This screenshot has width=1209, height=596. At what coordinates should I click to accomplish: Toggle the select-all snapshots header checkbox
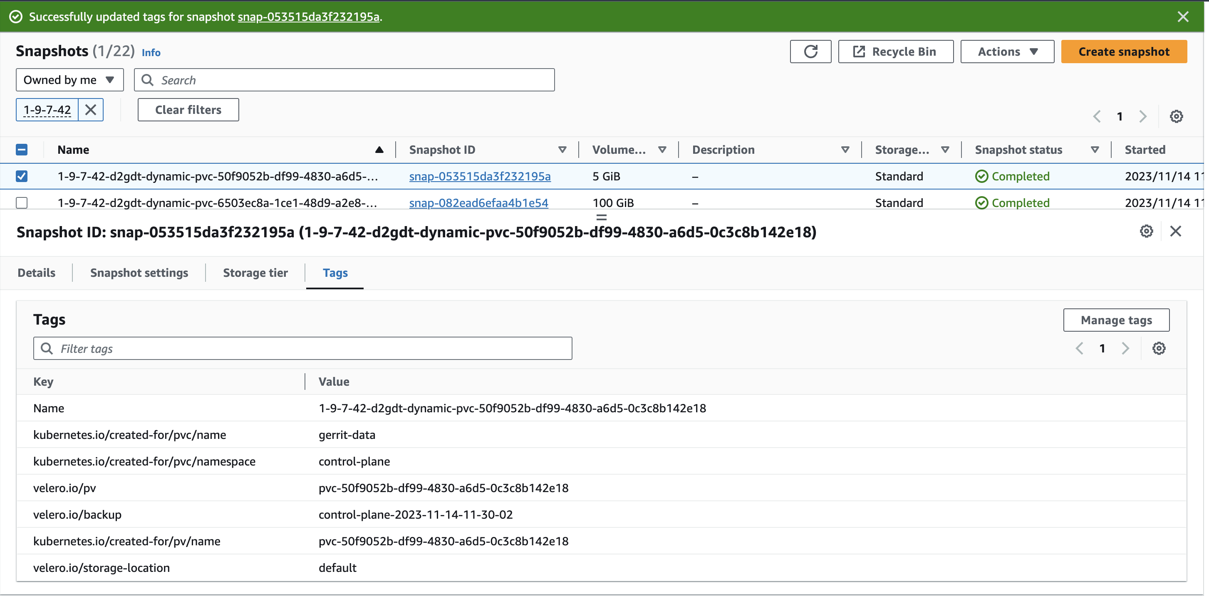coord(22,150)
